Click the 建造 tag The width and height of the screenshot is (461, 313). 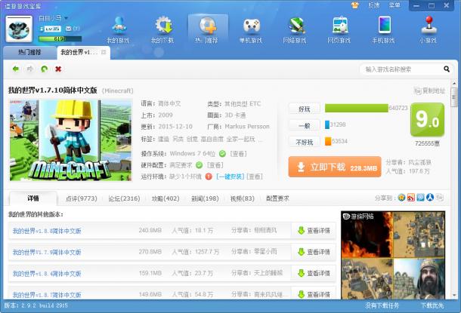[x=163, y=139]
